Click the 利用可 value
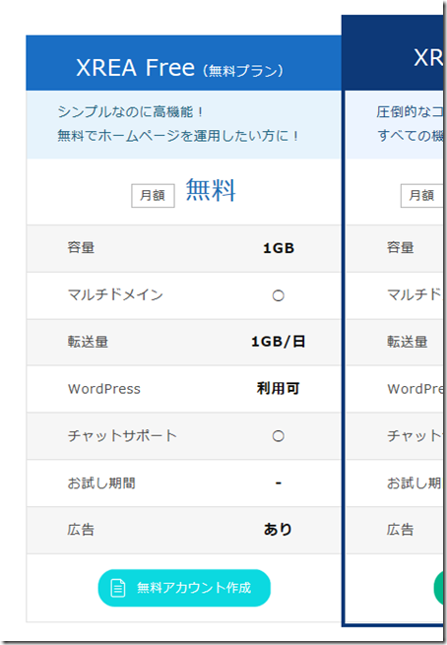 point(279,388)
